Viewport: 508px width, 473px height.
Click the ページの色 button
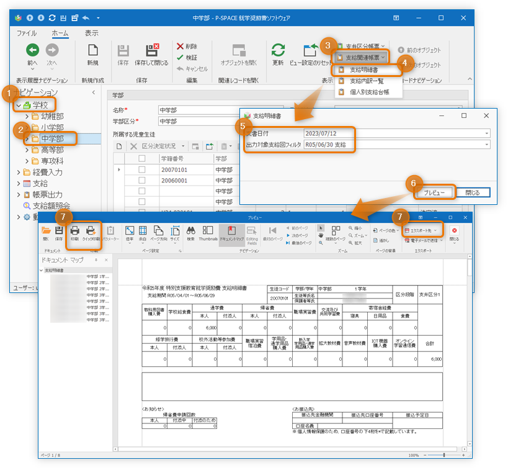point(386,230)
